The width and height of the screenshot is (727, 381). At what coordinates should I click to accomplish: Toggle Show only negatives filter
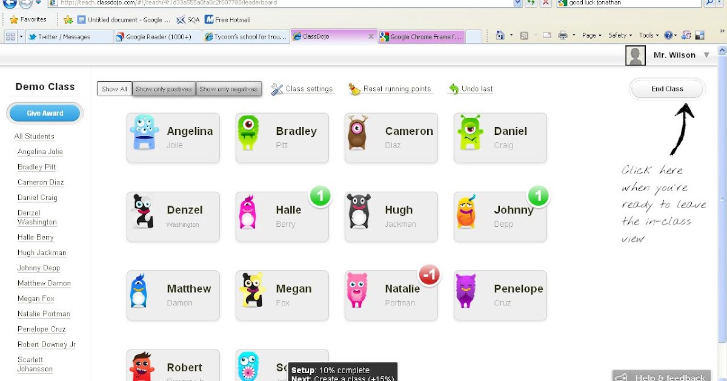click(x=228, y=89)
